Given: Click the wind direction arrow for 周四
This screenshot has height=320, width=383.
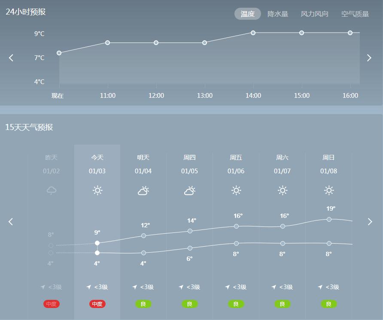Looking at the screenshot, I should pos(181,287).
